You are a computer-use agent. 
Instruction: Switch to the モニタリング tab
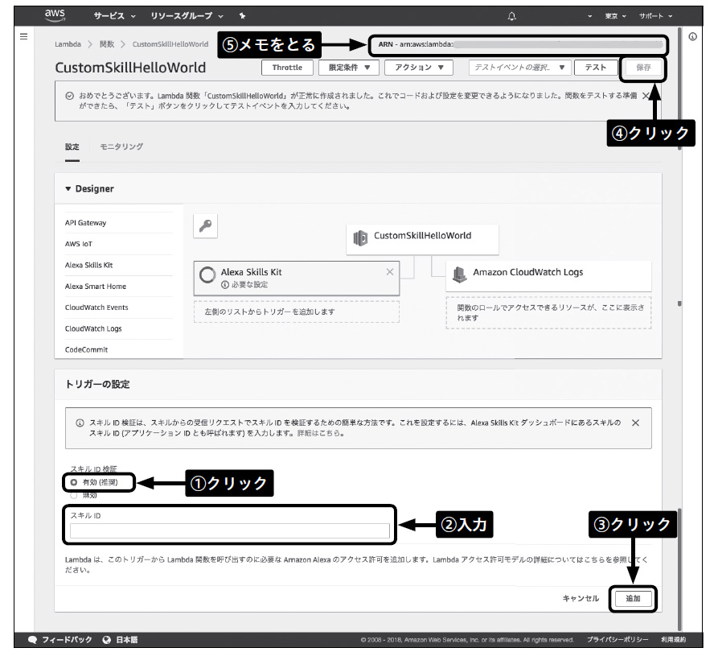coord(121,146)
